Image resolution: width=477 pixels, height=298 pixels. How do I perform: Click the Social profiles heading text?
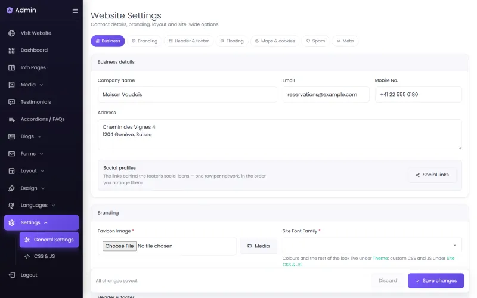tap(120, 168)
